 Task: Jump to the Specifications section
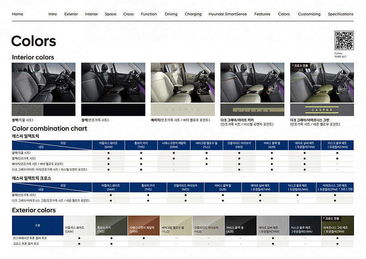[341, 14]
